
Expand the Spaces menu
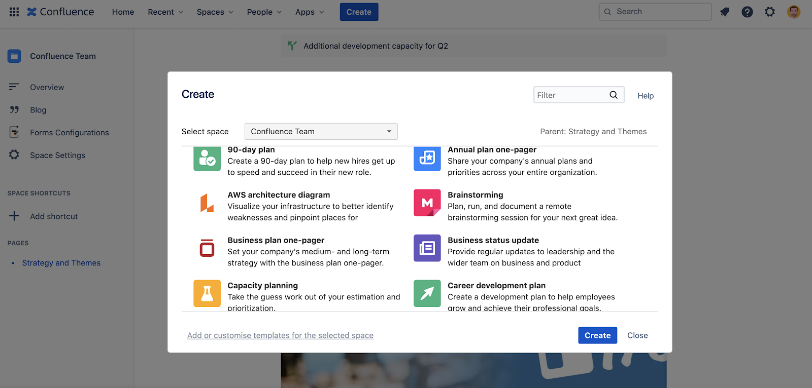coord(215,12)
